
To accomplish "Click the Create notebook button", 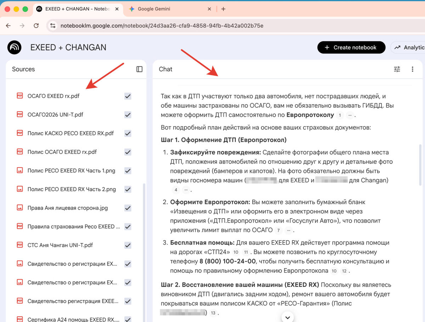I will click(x=351, y=47).
